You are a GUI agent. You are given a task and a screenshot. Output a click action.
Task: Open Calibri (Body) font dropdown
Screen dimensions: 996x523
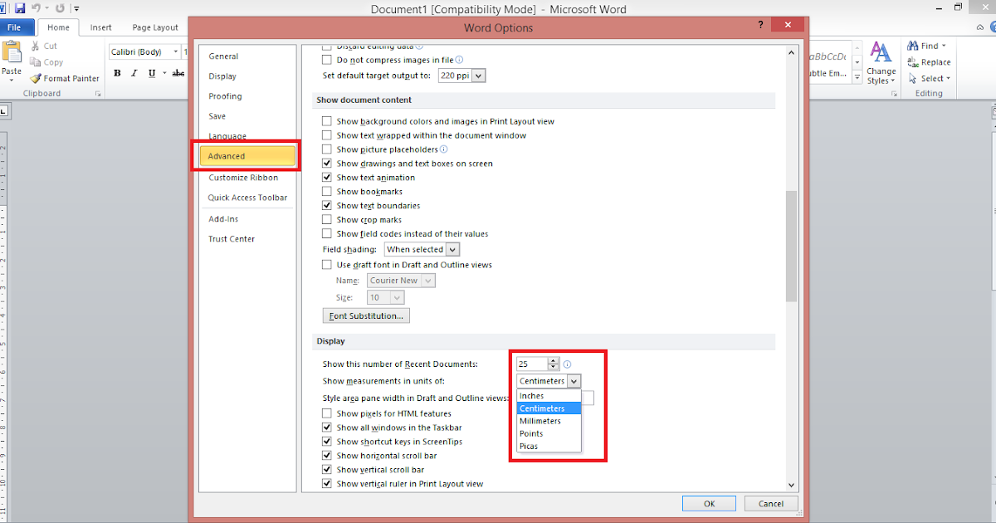(x=176, y=52)
